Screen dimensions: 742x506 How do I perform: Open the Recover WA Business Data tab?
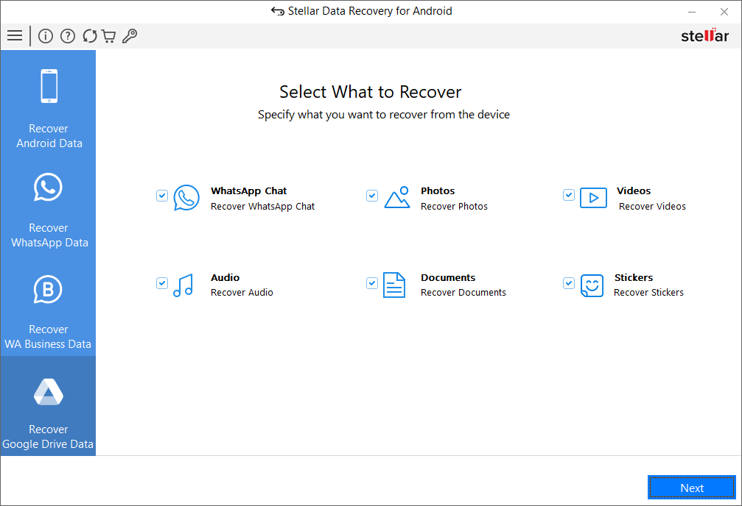coord(49,310)
